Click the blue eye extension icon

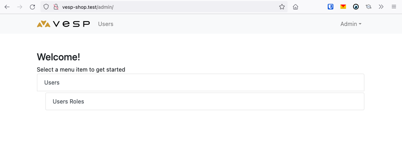coord(356,7)
